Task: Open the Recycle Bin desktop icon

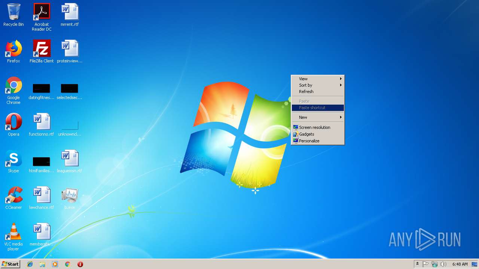Action: pyautogui.click(x=13, y=15)
